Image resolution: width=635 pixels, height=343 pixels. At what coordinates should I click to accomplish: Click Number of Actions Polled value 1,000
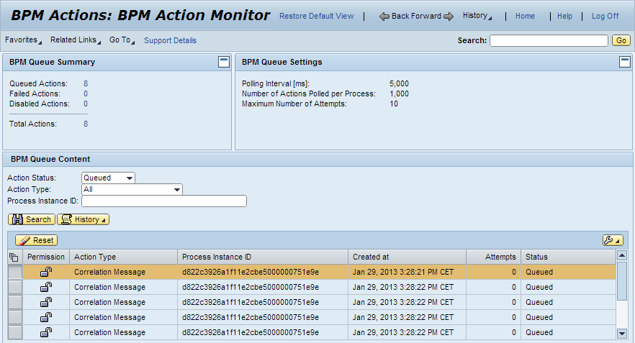[399, 93]
